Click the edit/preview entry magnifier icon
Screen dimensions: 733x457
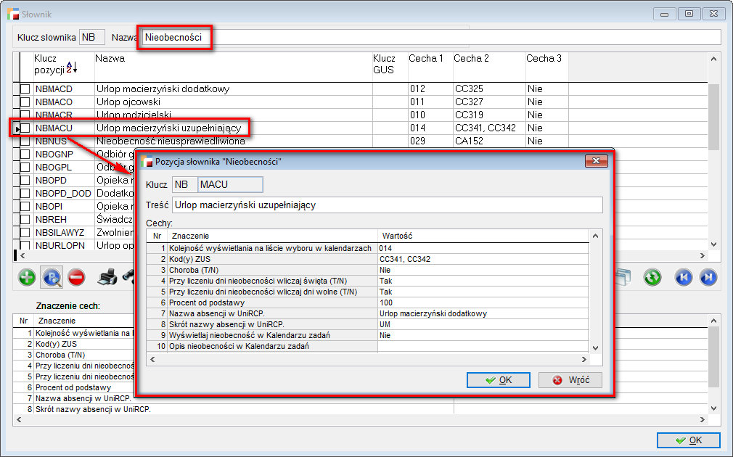point(52,276)
